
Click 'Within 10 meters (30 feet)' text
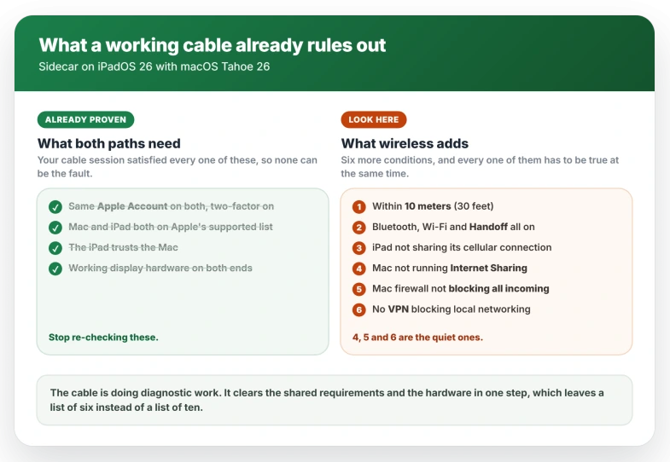pyautogui.click(x=433, y=206)
